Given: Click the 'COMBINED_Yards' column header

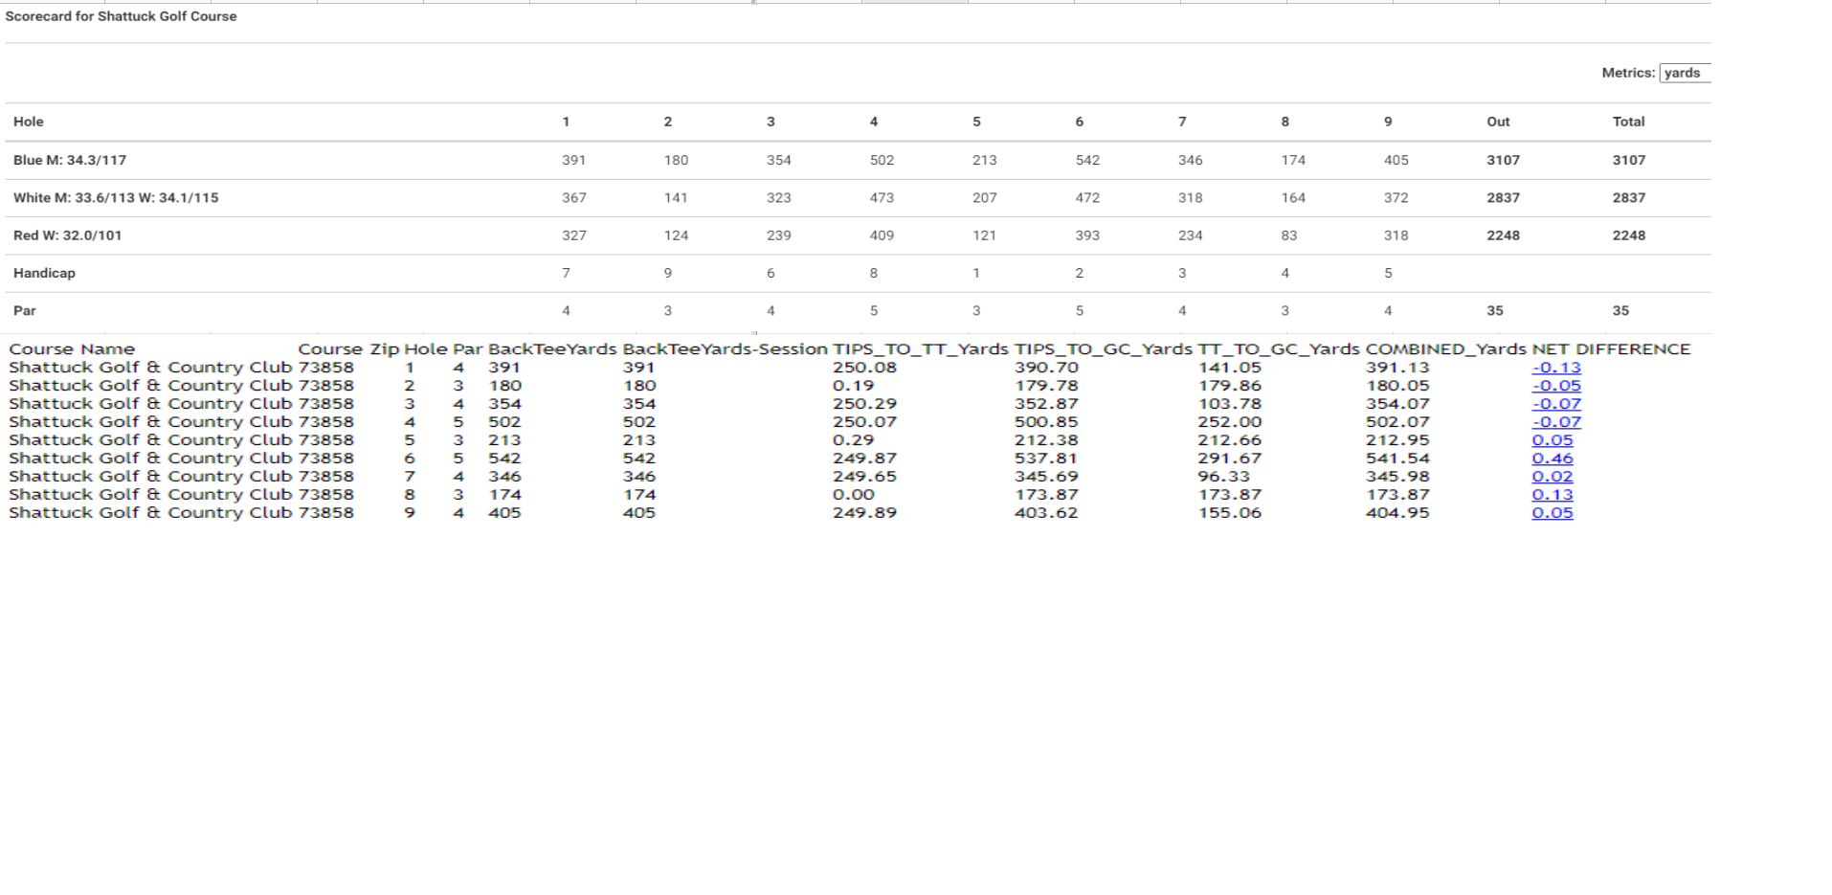Looking at the screenshot, I should [x=1445, y=349].
